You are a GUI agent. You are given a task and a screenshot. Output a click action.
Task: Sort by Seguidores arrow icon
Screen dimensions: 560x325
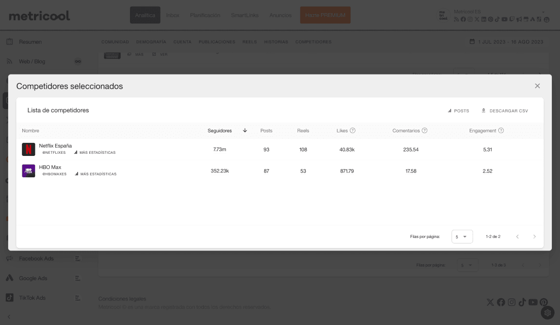(245, 131)
